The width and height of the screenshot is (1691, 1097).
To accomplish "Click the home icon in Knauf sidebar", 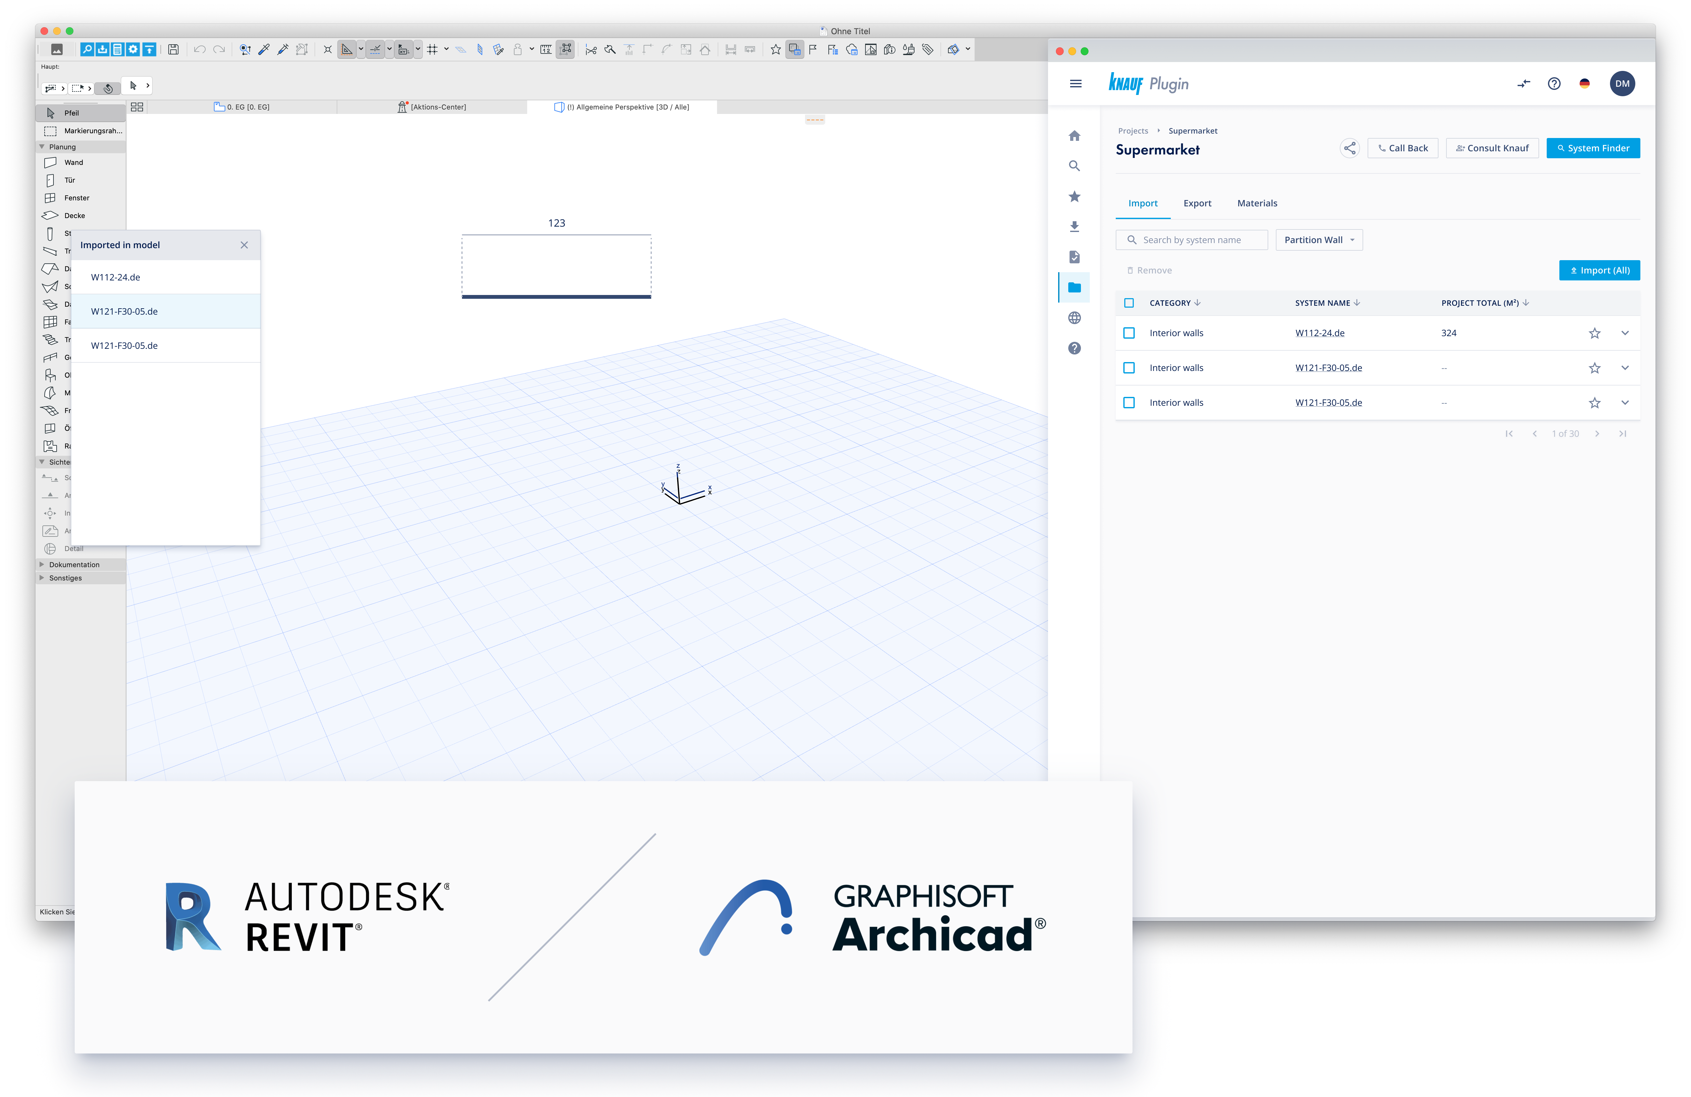I will click(1074, 136).
